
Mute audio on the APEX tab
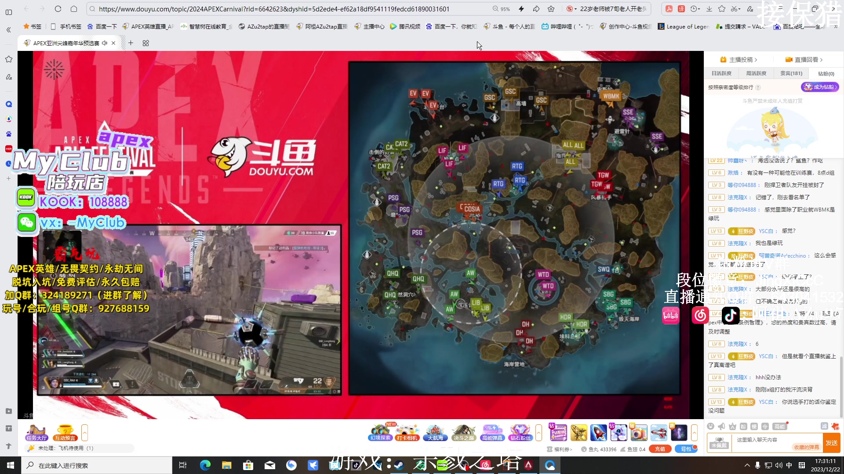105,43
